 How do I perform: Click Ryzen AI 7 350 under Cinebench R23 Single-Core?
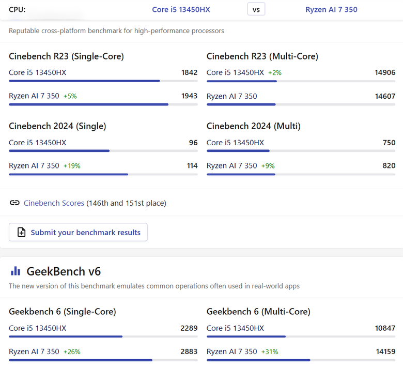point(34,96)
